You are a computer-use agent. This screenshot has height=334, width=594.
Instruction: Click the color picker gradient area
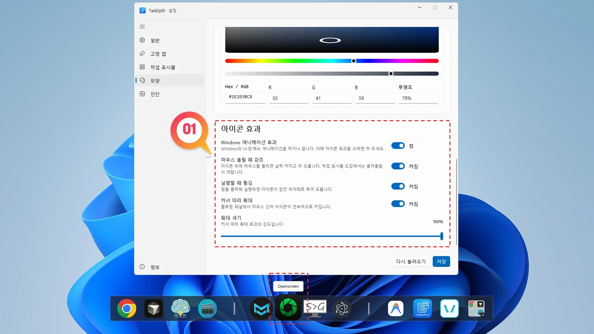[x=332, y=40]
